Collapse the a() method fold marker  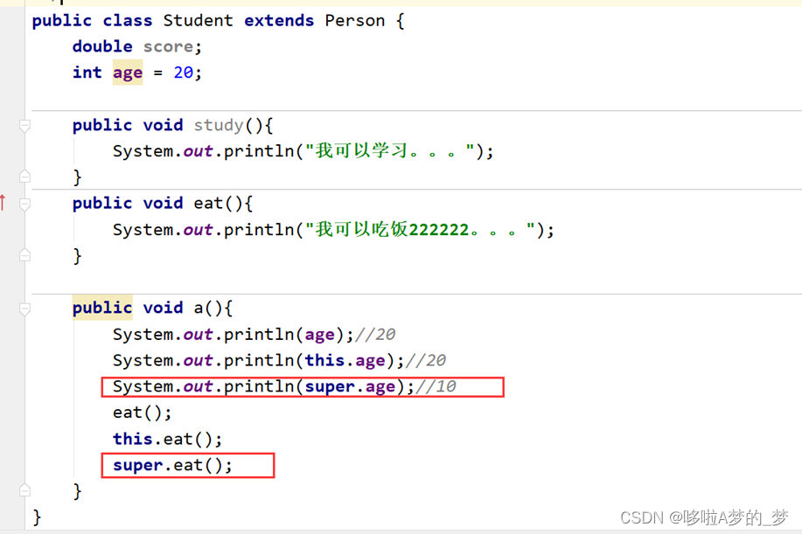(24, 309)
